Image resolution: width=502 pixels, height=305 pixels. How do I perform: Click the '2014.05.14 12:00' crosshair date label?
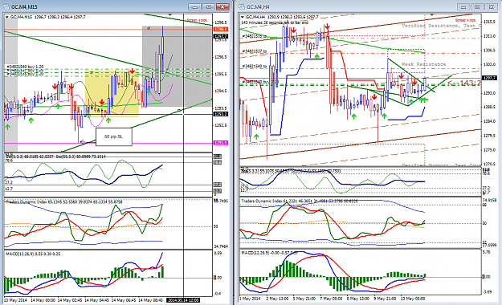point(183,300)
